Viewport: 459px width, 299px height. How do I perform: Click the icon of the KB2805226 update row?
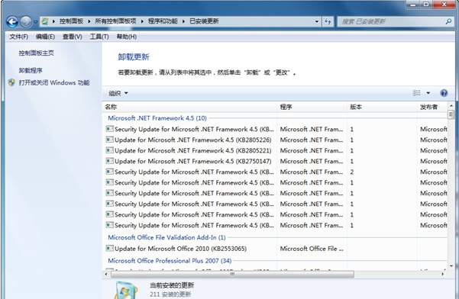[x=109, y=140]
